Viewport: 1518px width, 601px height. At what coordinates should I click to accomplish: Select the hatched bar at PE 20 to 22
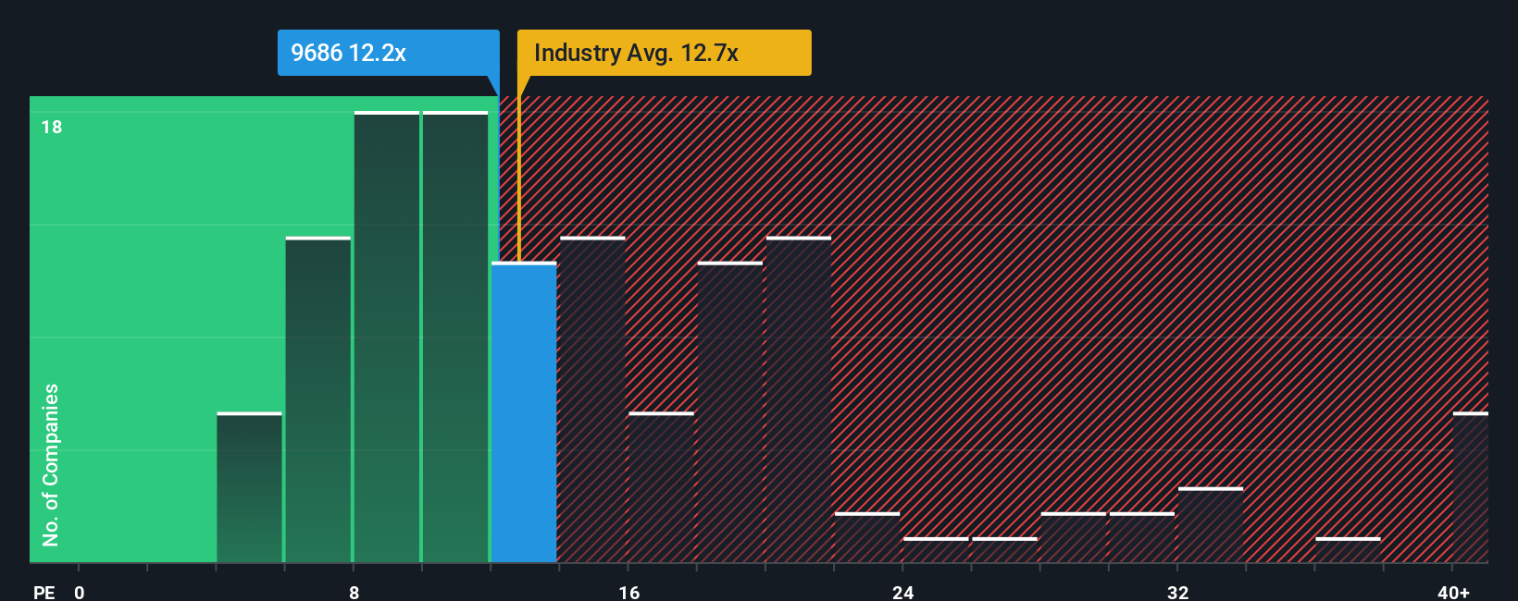pos(799,399)
